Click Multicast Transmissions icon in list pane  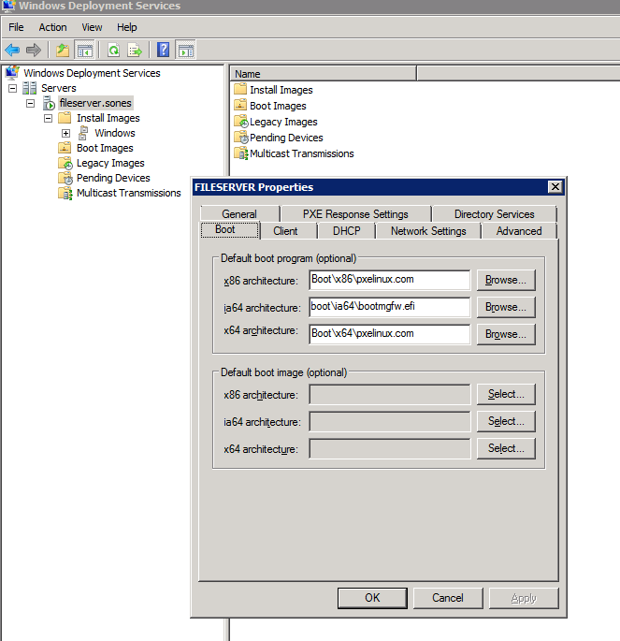[x=241, y=153]
